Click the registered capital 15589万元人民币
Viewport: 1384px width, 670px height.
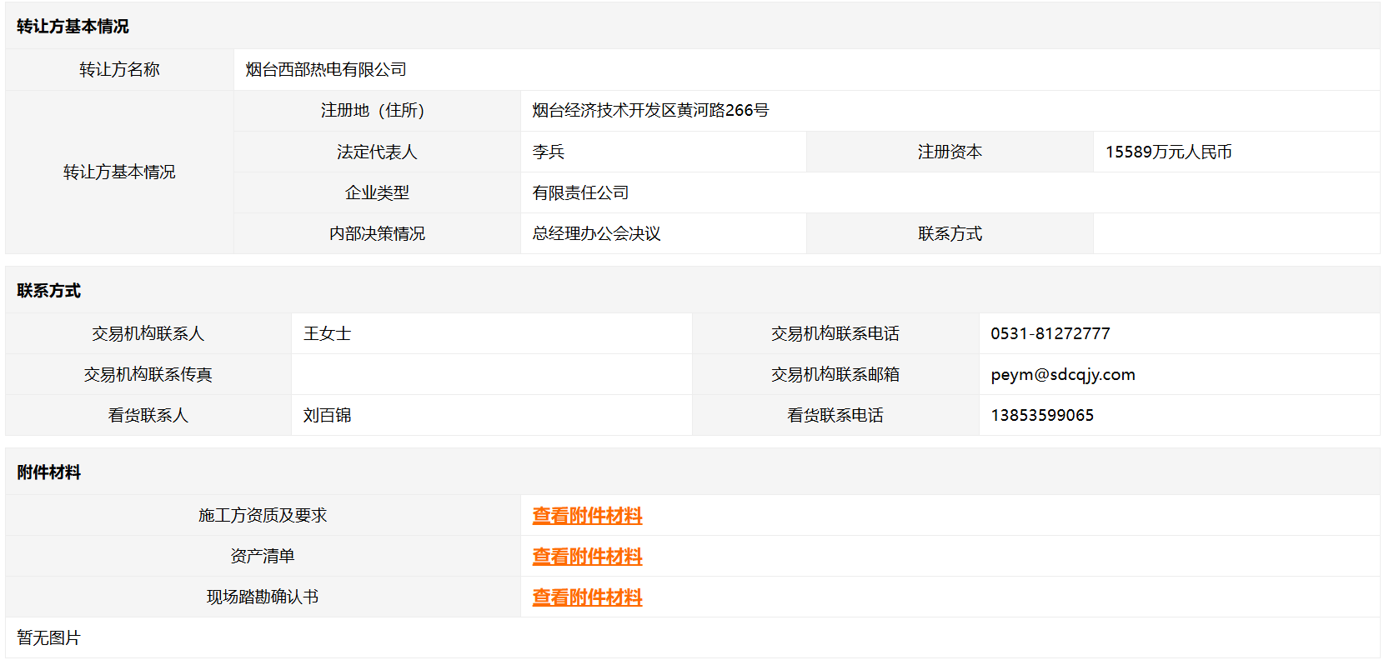1168,152
